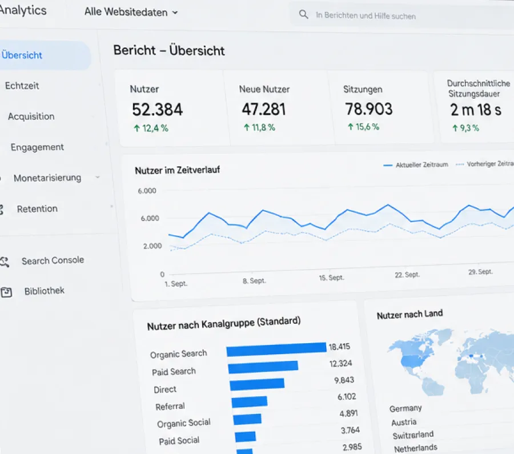Screen dimensions: 514x454
Task: Click the Direct label
Action: coord(165,389)
